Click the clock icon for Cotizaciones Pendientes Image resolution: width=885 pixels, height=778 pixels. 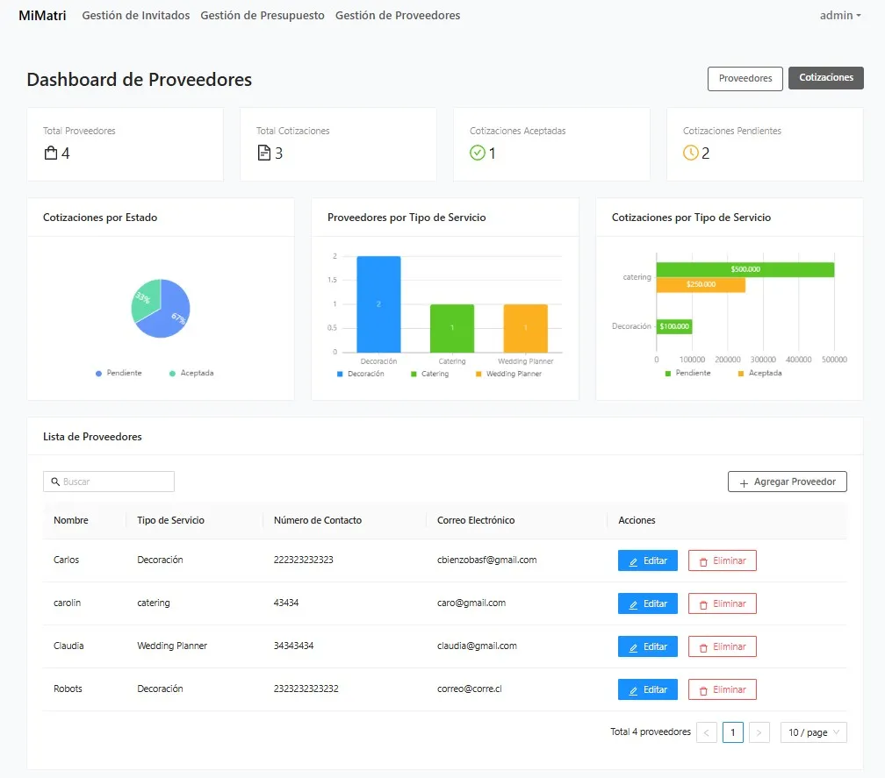691,153
